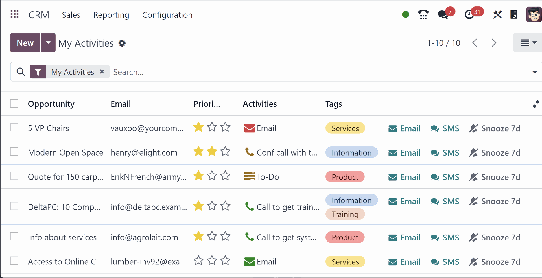542x278 pixels.
Task: Sort by the Priority column header
Action: pyautogui.click(x=207, y=104)
